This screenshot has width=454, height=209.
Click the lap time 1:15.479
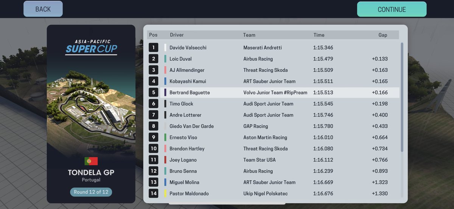(x=323, y=59)
